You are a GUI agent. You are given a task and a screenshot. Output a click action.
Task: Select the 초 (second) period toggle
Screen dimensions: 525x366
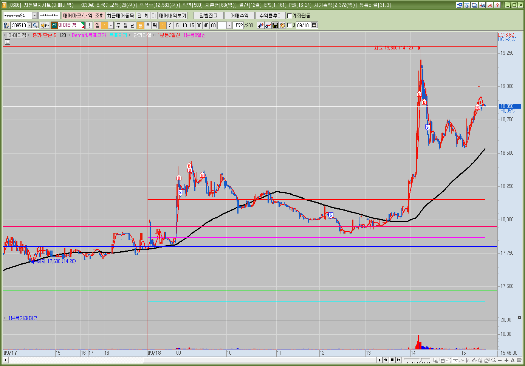[148, 25]
